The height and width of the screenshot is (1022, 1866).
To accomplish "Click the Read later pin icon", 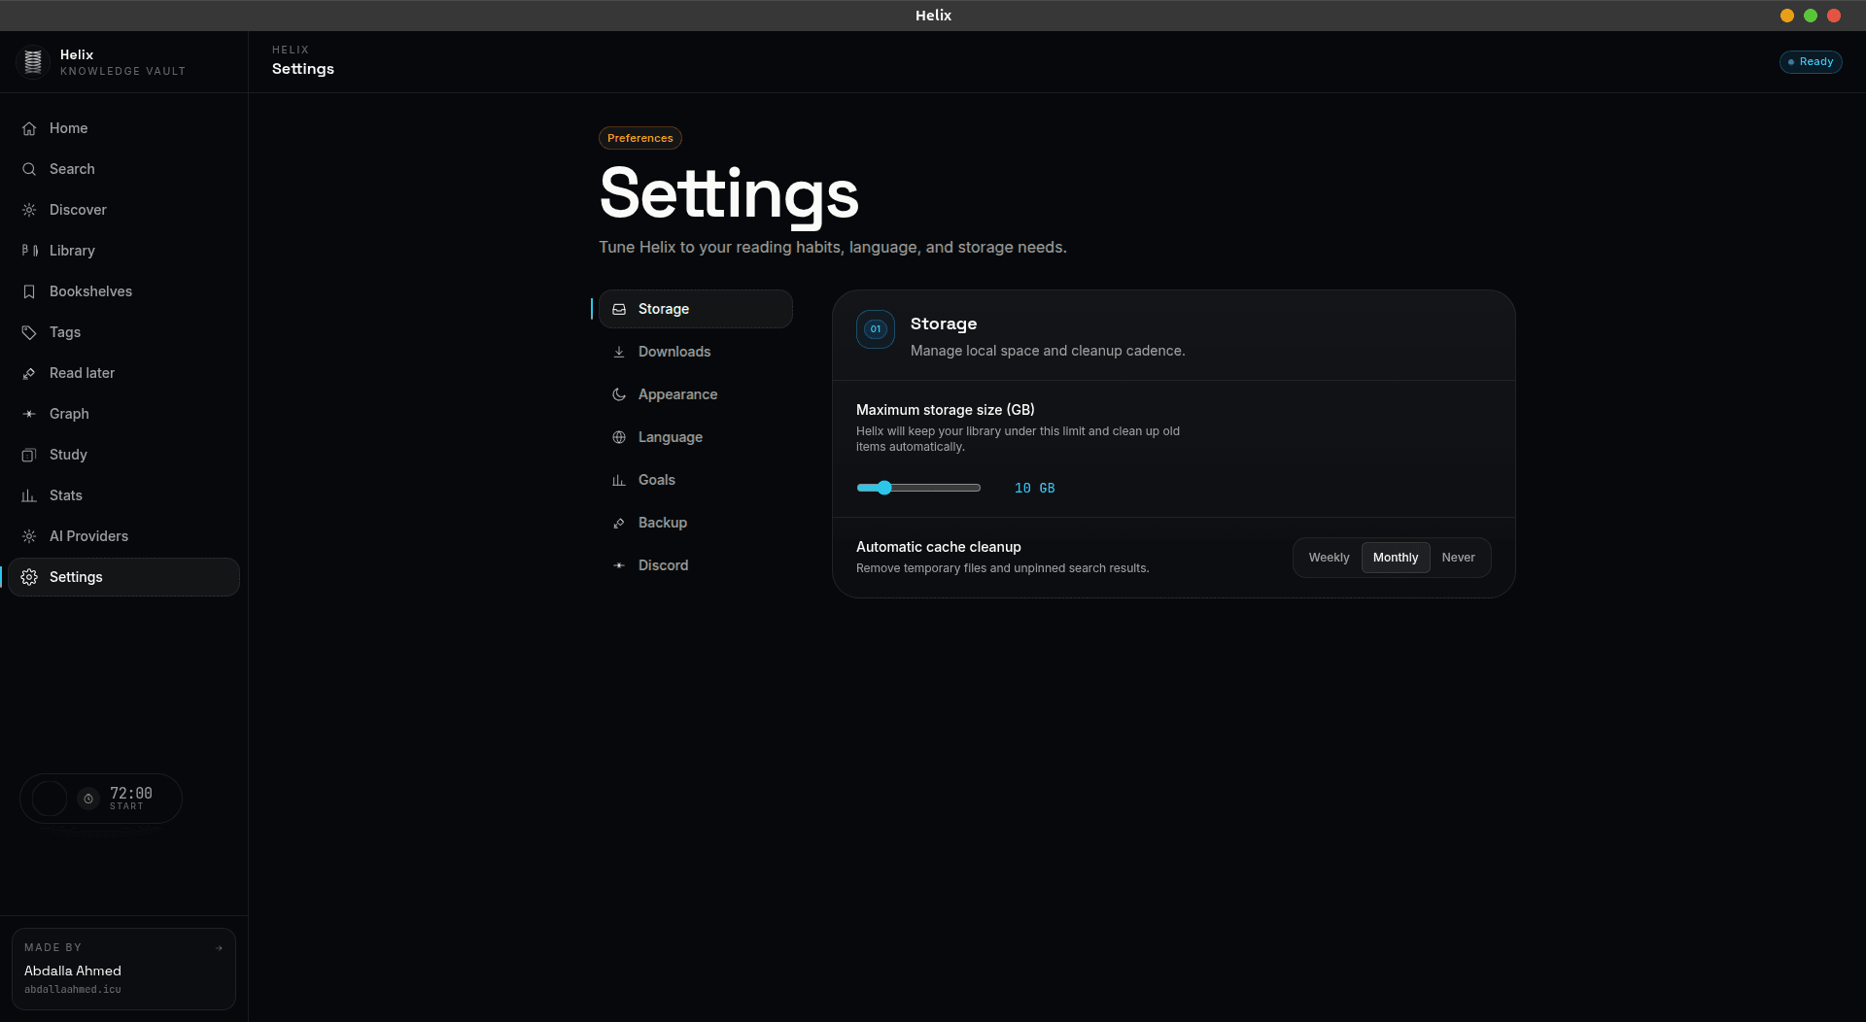I will pos(29,373).
